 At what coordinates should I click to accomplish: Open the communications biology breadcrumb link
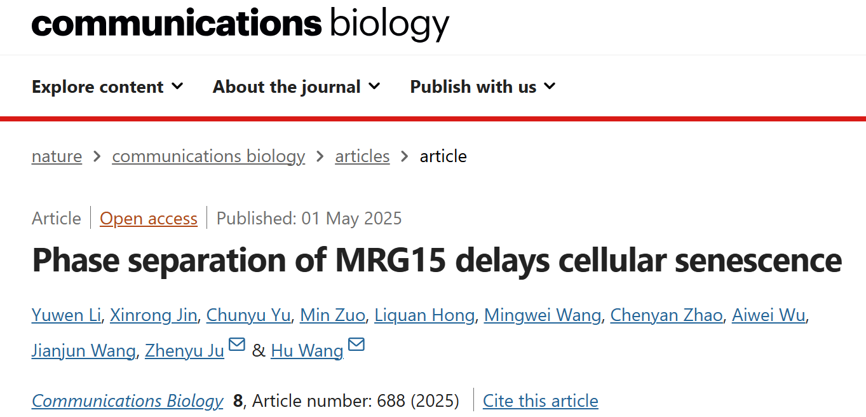208,156
